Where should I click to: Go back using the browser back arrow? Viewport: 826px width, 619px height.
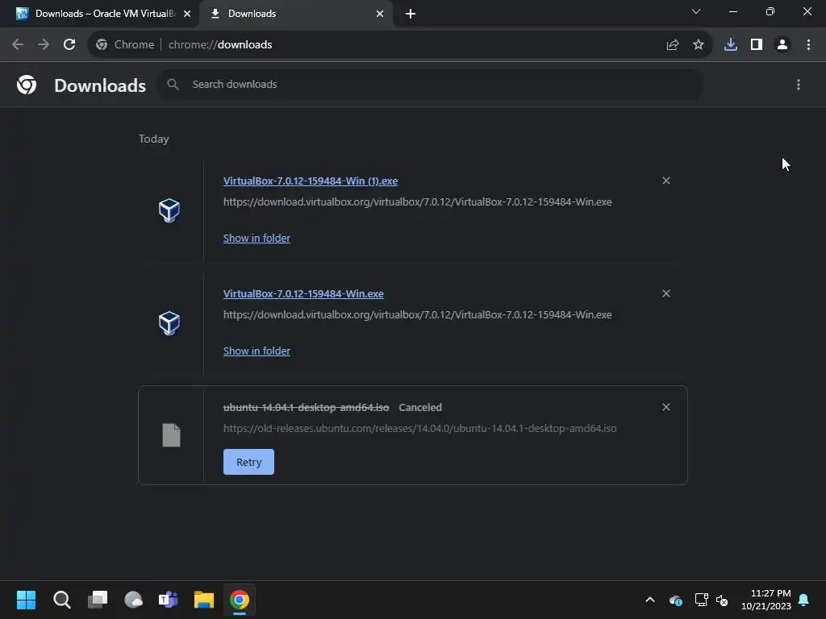point(18,45)
